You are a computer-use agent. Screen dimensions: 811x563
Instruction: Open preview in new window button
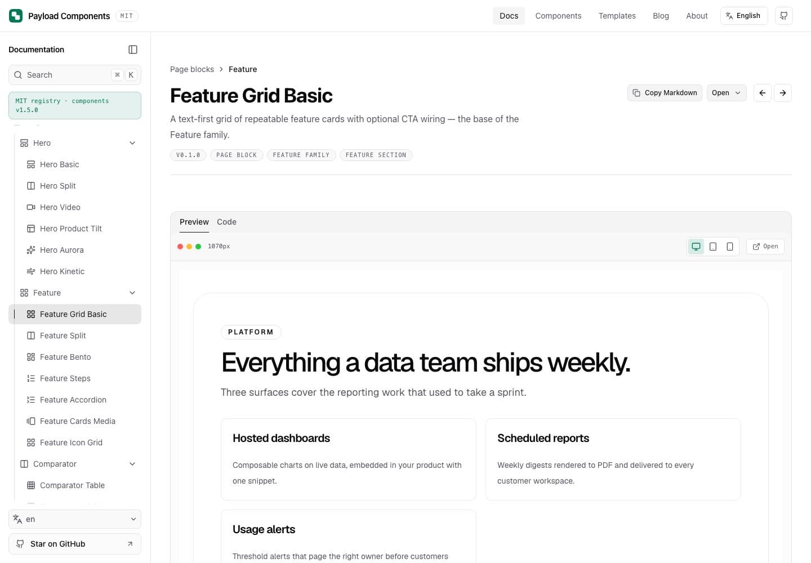click(765, 247)
